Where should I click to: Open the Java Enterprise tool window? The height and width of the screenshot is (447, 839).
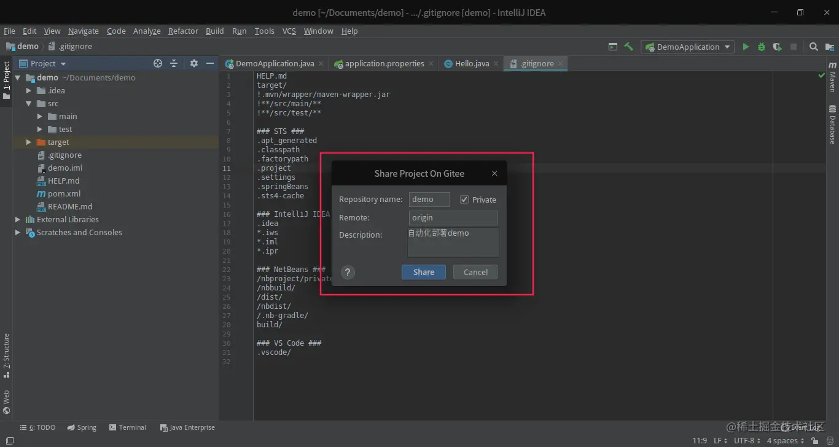pos(188,427)
